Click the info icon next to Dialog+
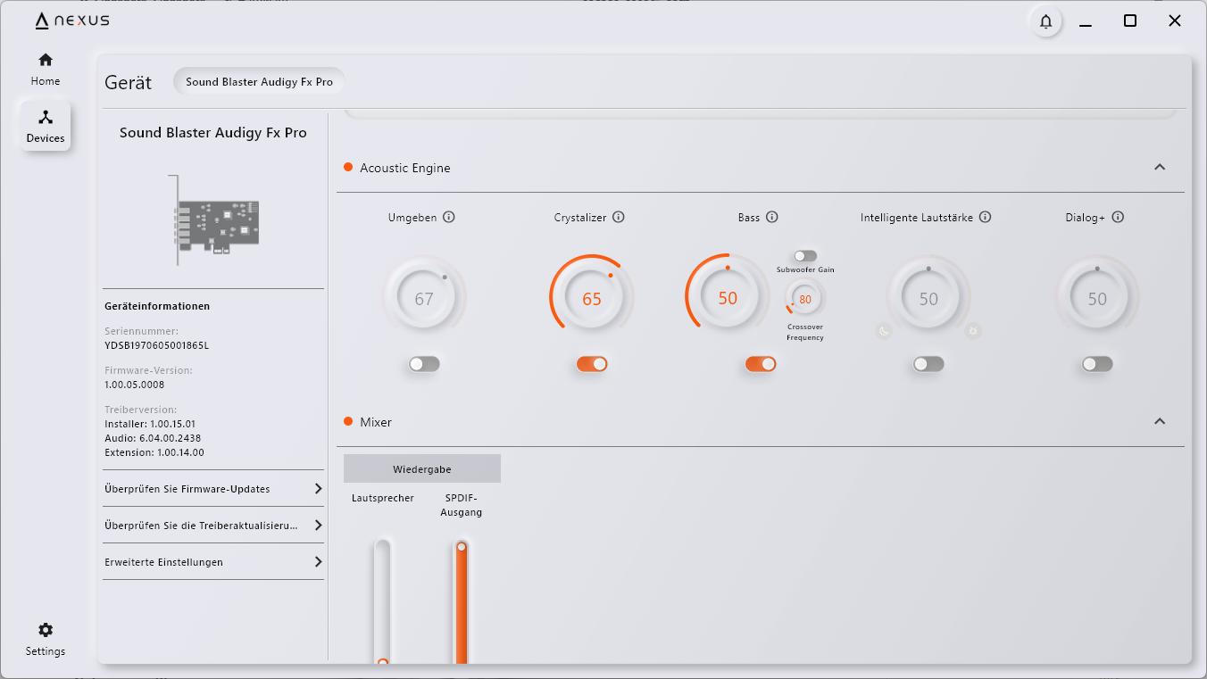1207x679 pixels. point(1118,217)
